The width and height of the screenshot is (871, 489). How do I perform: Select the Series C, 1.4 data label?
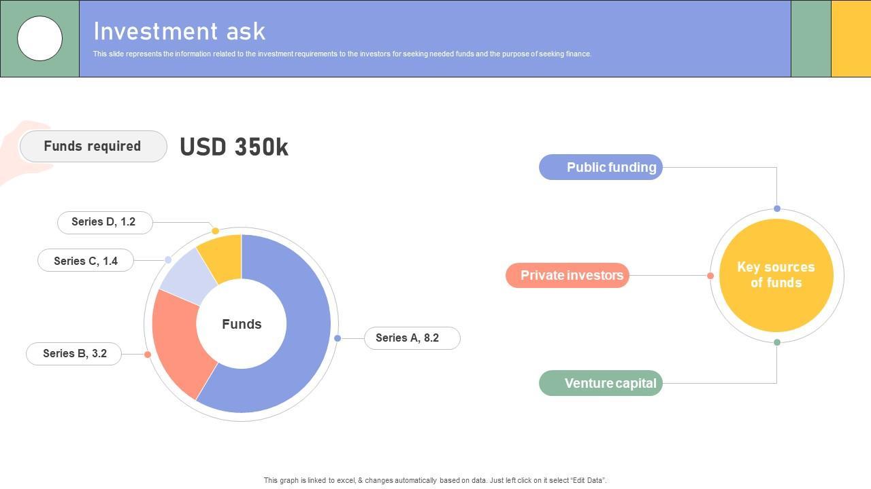coord(86,261)
